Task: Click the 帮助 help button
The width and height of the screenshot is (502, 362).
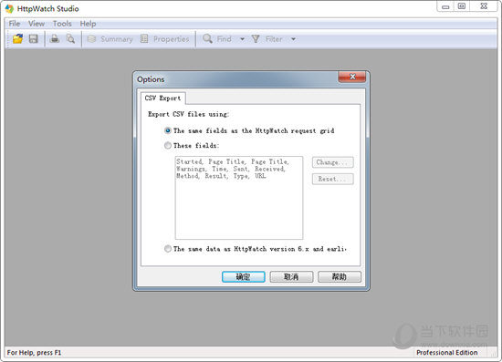Action: click(x=340, y=276)
